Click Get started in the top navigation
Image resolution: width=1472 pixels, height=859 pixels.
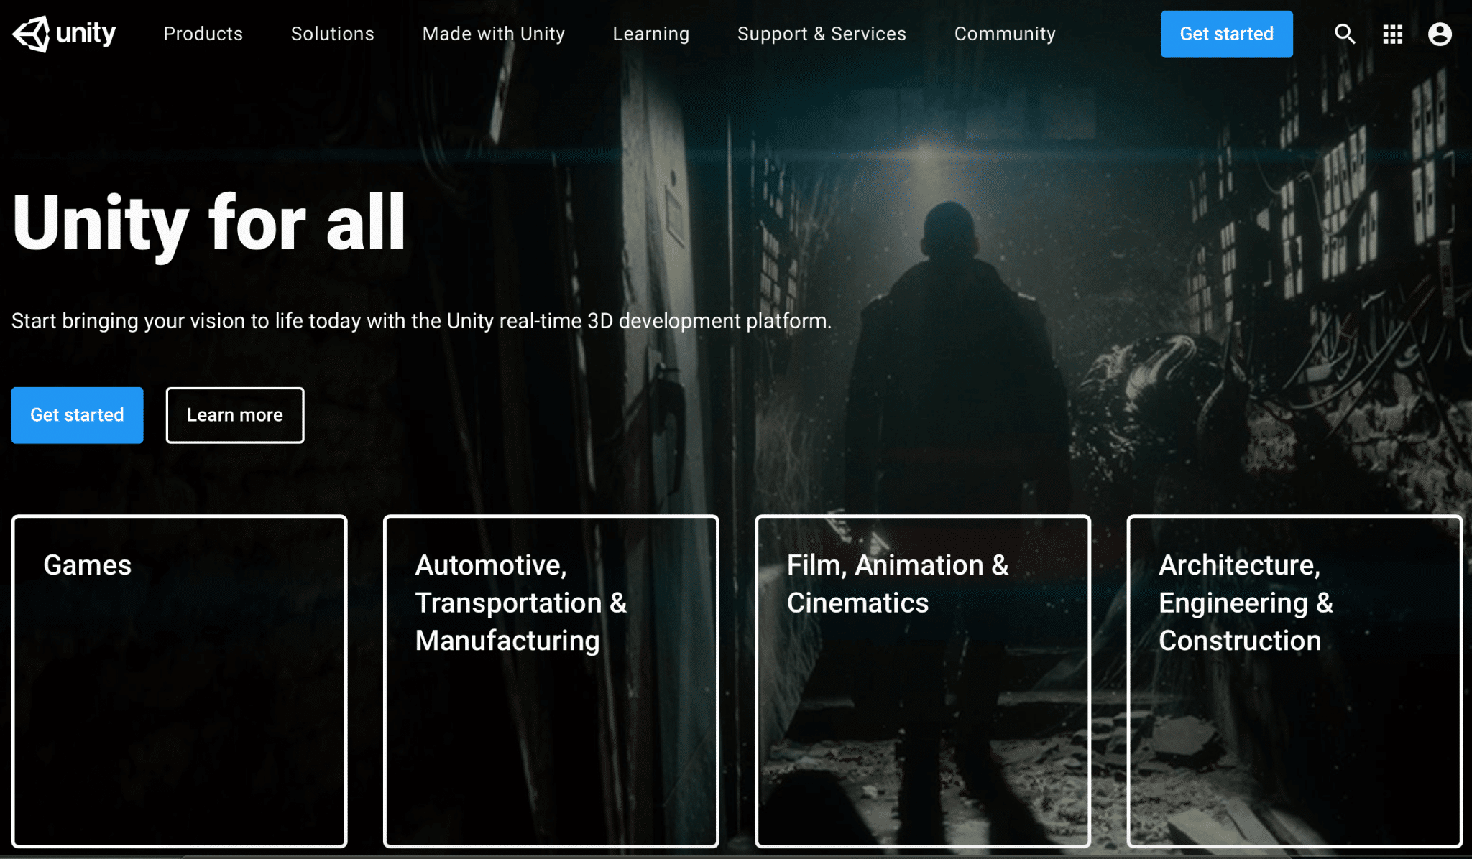[1226, 34]
